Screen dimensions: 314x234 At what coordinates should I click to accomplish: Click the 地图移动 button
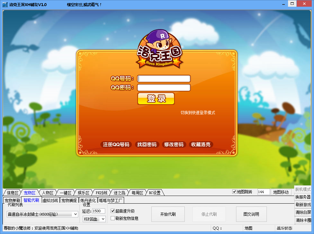(x=281, y=192)
